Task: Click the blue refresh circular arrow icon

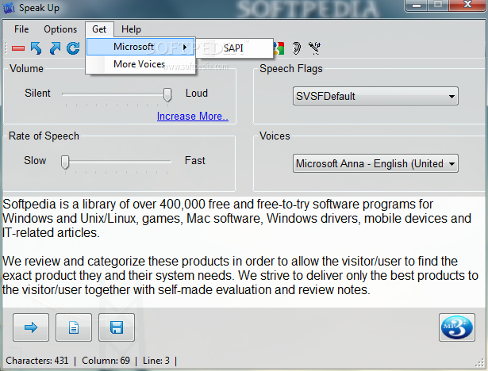Action: tap(74, 48)
